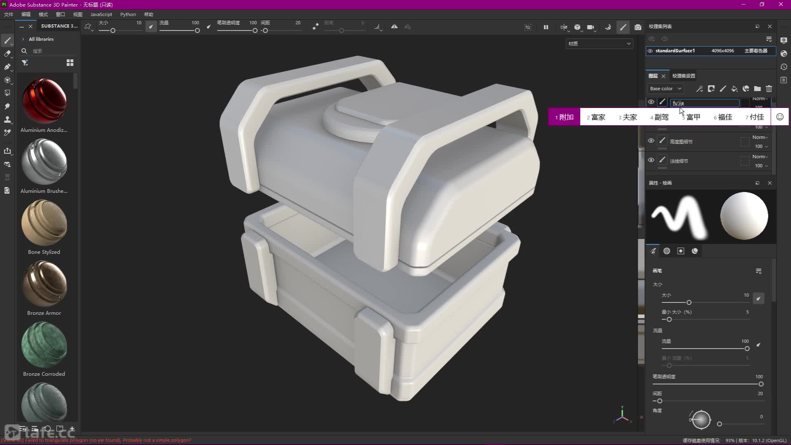Select the Eraser tool in left toolbar
The height and width of the screenshot is (445, 791).
7,54
